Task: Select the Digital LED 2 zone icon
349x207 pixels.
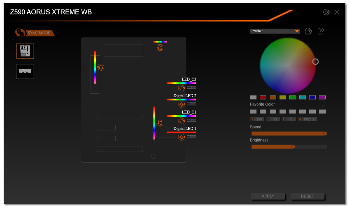Action: tap(181, 104)
